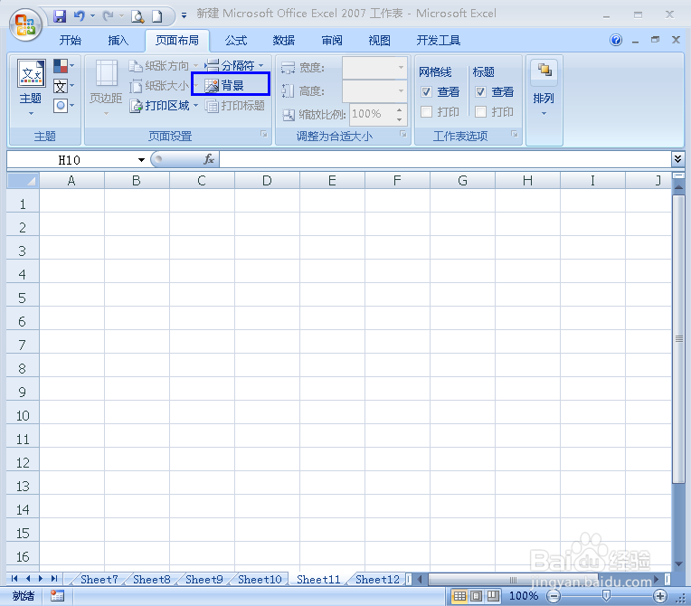Click the Select All corner button

point(23,181)
